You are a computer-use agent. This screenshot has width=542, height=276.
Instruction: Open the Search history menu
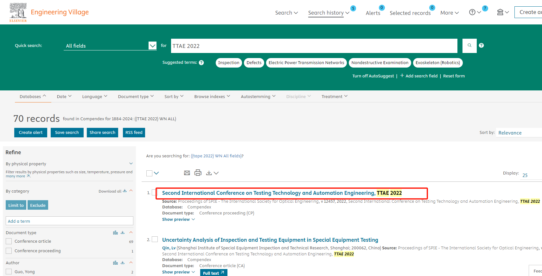click(x=329, y=13)
